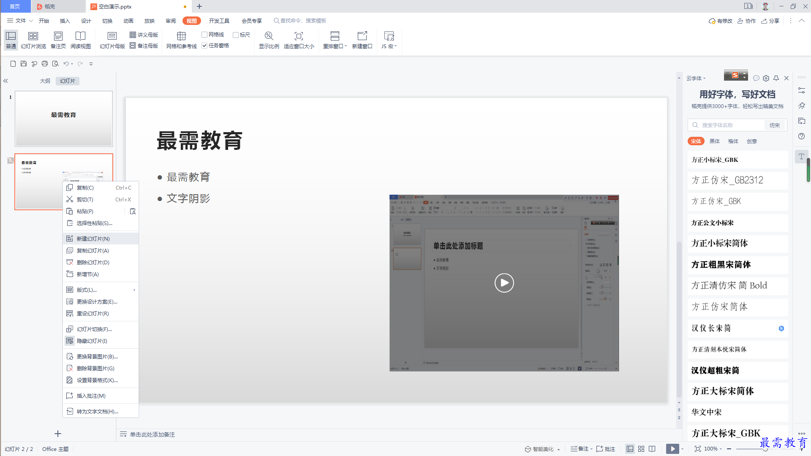The width and height of the screenshot is (811, 456).
Task: Click the print icon in quick access toolbar
Action: 45,64
